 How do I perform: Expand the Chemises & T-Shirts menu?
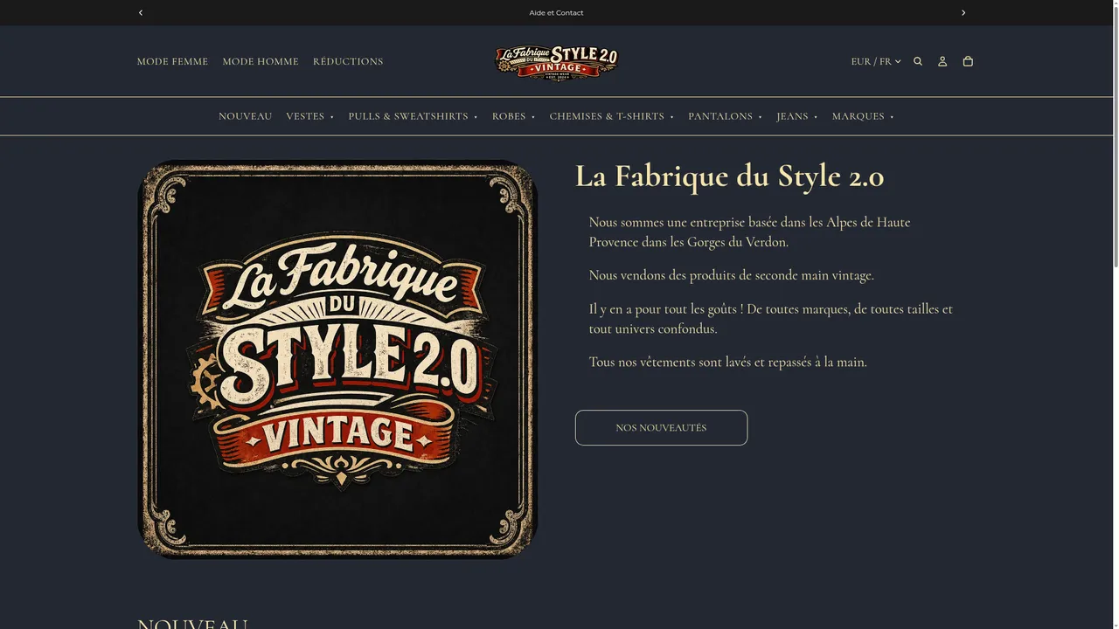pos(612,116)
